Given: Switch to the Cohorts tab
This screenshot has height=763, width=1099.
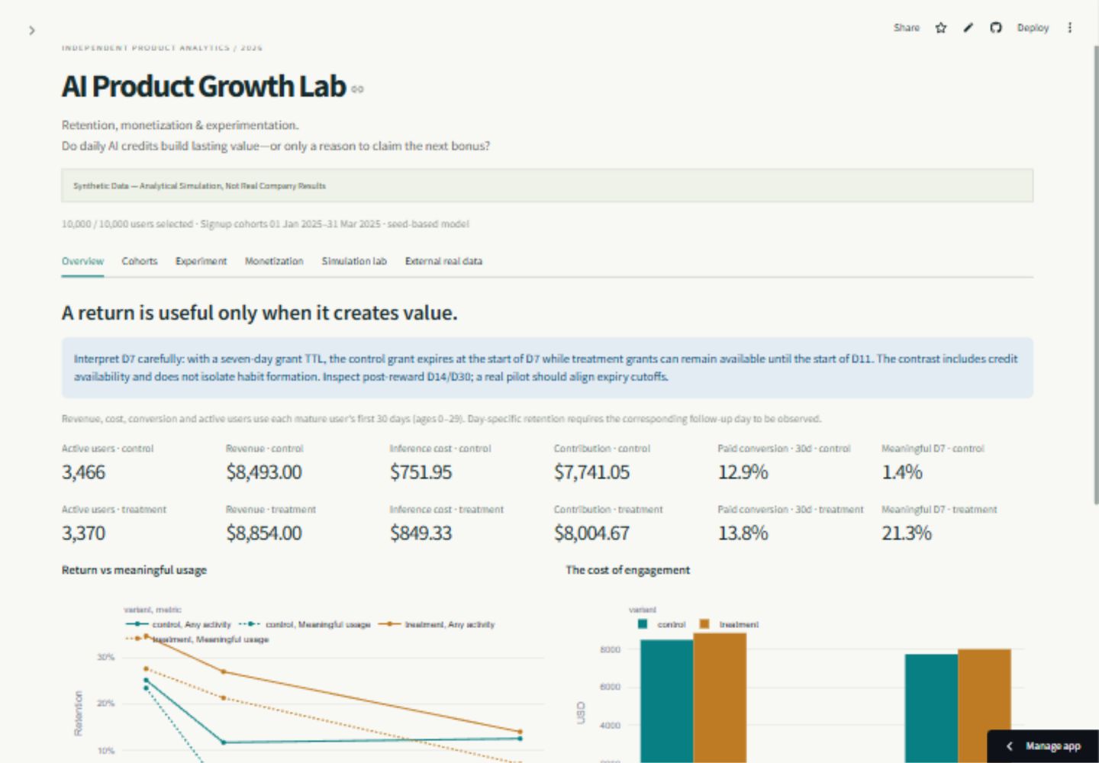Looking at the screenshot, I should click(140, 261).
